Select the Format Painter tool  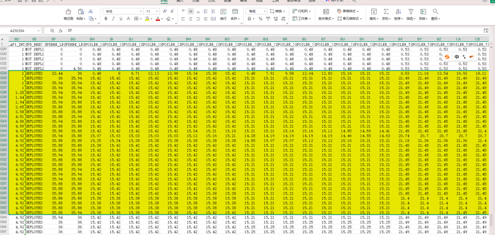pyautogui.click(x=68, y=14)
